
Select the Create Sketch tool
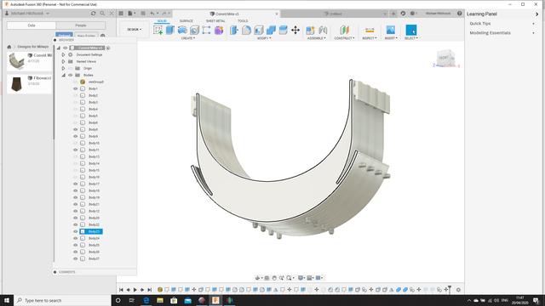pyautogui.click(x=158, y=31)
